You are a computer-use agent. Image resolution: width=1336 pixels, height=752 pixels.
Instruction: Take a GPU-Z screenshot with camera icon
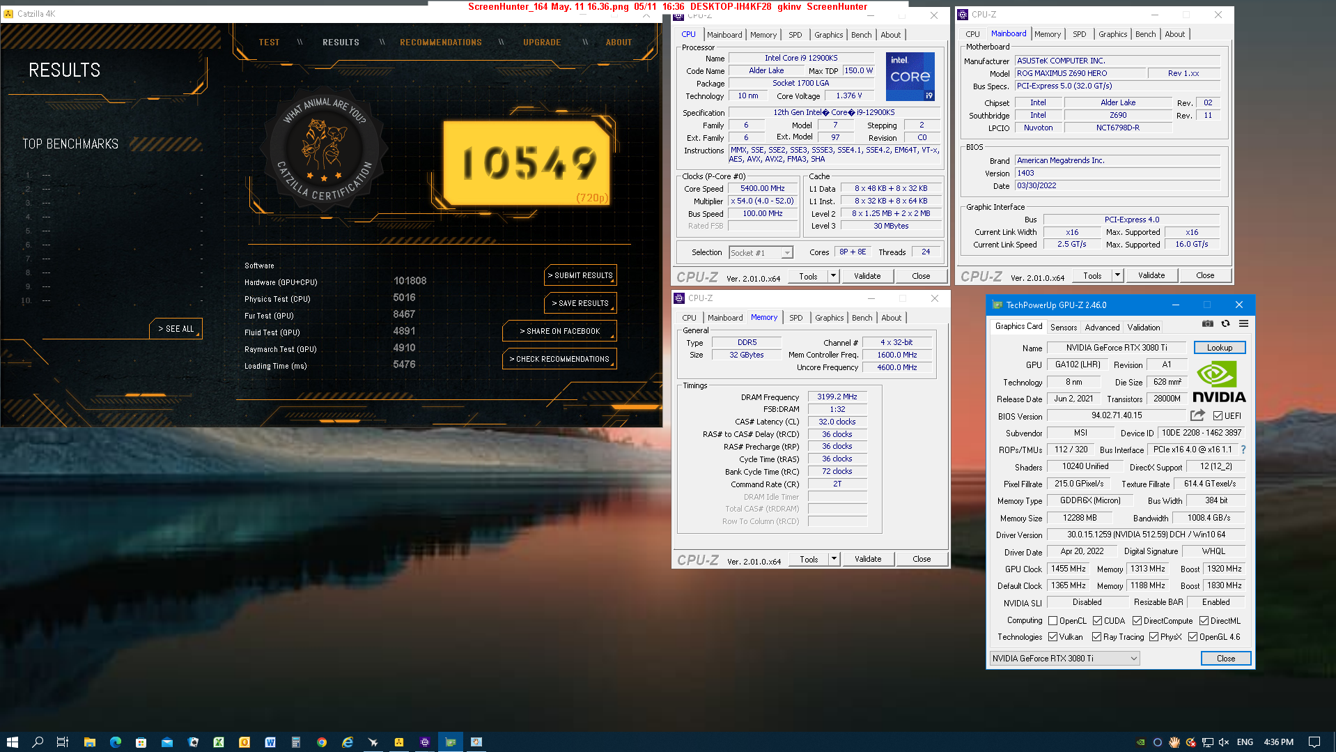[1208, 324]
